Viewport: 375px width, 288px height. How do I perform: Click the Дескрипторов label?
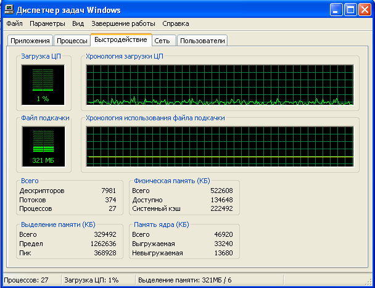click(42, 191)
